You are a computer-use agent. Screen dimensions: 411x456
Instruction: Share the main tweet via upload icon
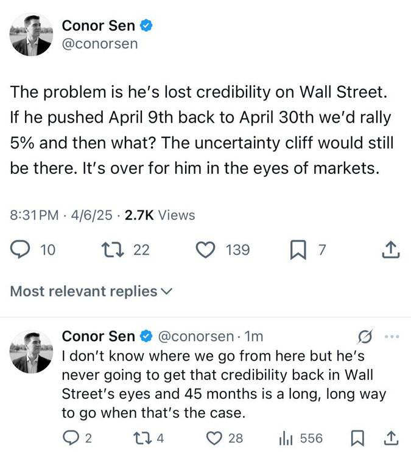[390, 250]
